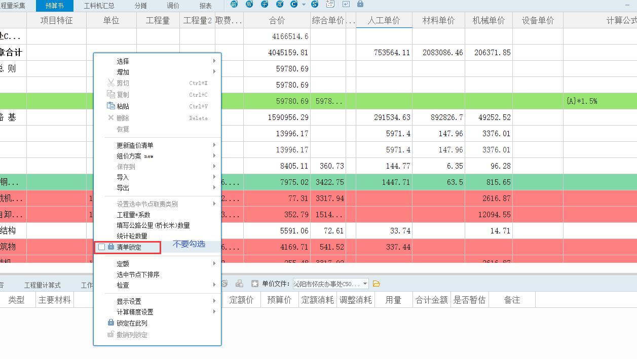This screenshot has height=359, width=637.
Task: Expand the 导出 submenu
Action: (157, 188)
